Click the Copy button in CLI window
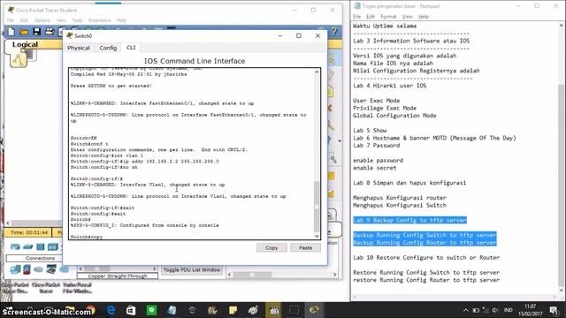This screenshot has width=566, height=318. point(272,248)
